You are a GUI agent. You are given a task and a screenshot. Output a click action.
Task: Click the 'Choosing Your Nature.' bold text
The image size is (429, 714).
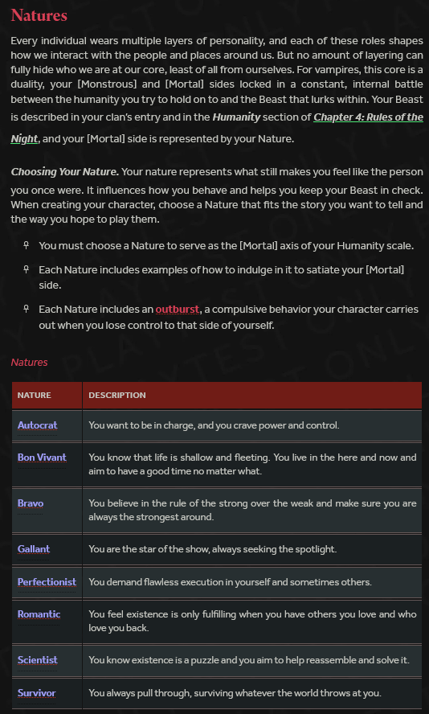point(65,172)
